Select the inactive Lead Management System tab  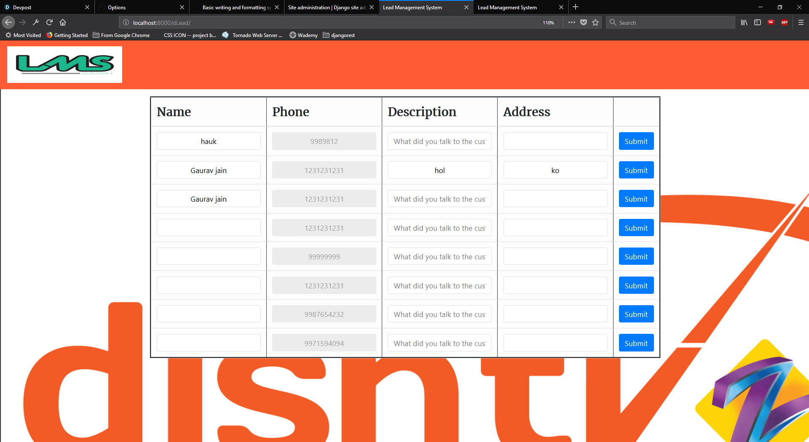point(521,7)
